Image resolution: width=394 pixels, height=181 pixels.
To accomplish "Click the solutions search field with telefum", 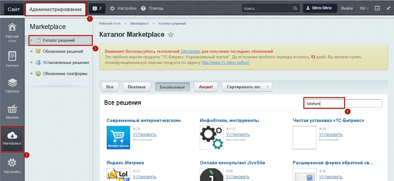I will [343, 103].
